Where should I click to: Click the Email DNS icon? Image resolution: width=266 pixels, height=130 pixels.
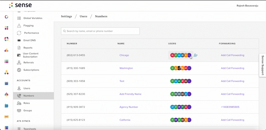point(19,40)
